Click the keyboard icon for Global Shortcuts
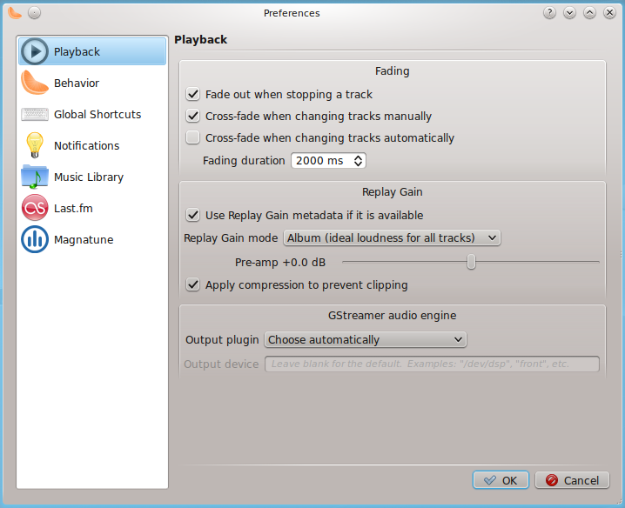Screen dimensions: 625x508 pos(35,115)
